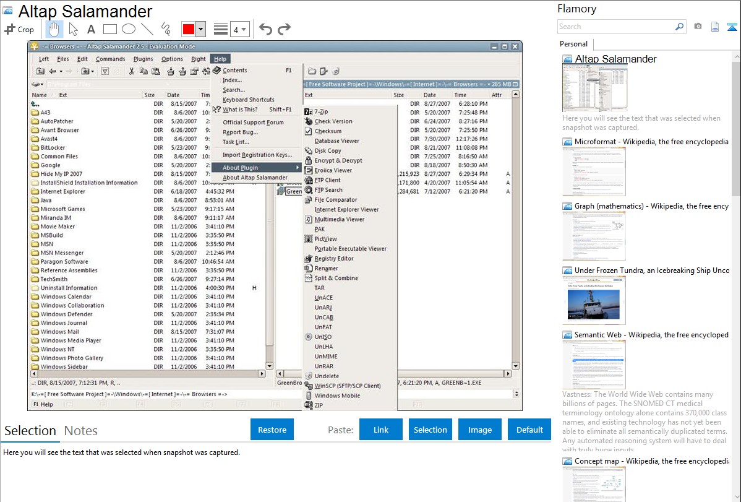
Task: Open the Files menu in Salamander
Action: pos(63,59)
